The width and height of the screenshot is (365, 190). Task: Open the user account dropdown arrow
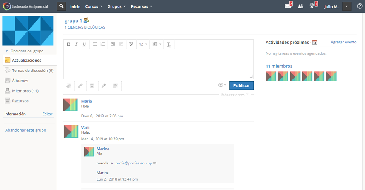[347, 6]
